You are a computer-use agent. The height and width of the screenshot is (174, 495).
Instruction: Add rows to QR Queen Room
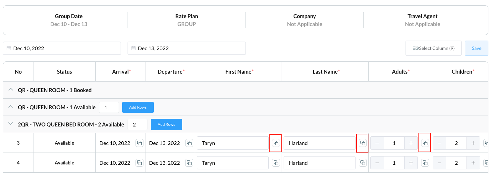138,107
